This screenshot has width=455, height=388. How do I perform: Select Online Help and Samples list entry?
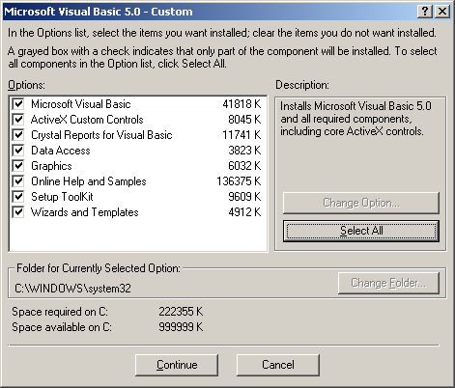(138, 181)
